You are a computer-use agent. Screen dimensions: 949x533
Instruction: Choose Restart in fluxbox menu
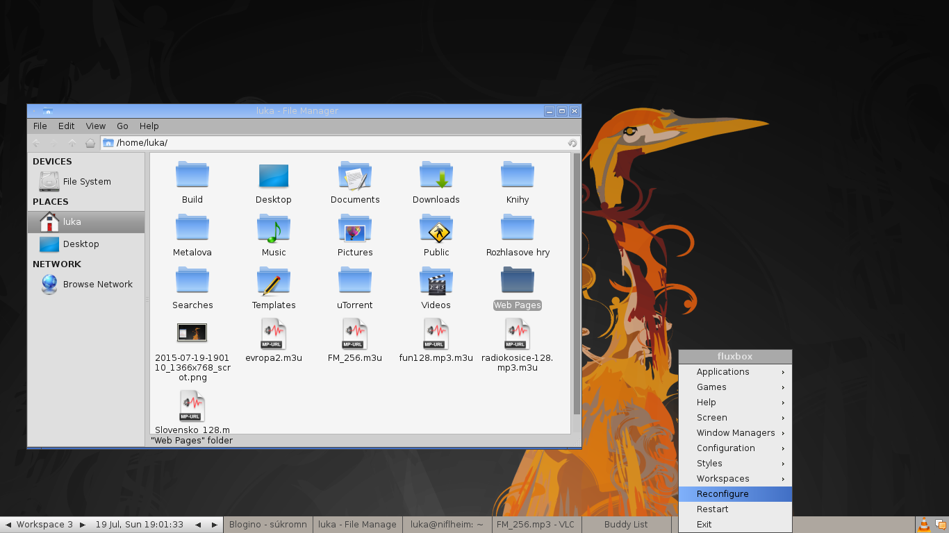coord(735,509)
